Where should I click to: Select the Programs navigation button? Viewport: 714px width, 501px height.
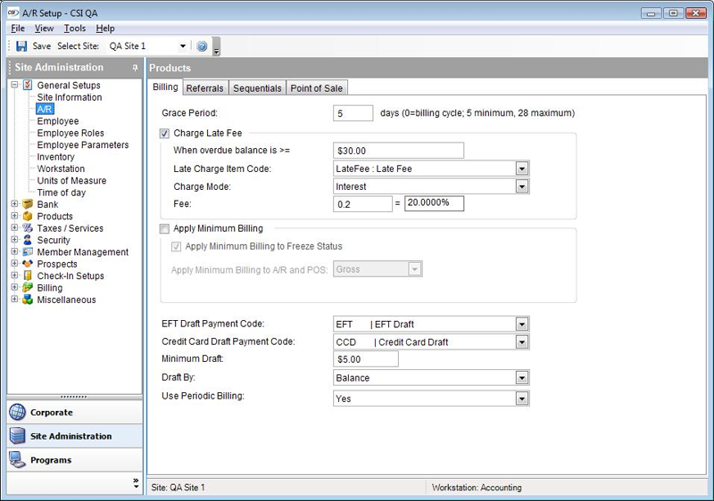75,460
